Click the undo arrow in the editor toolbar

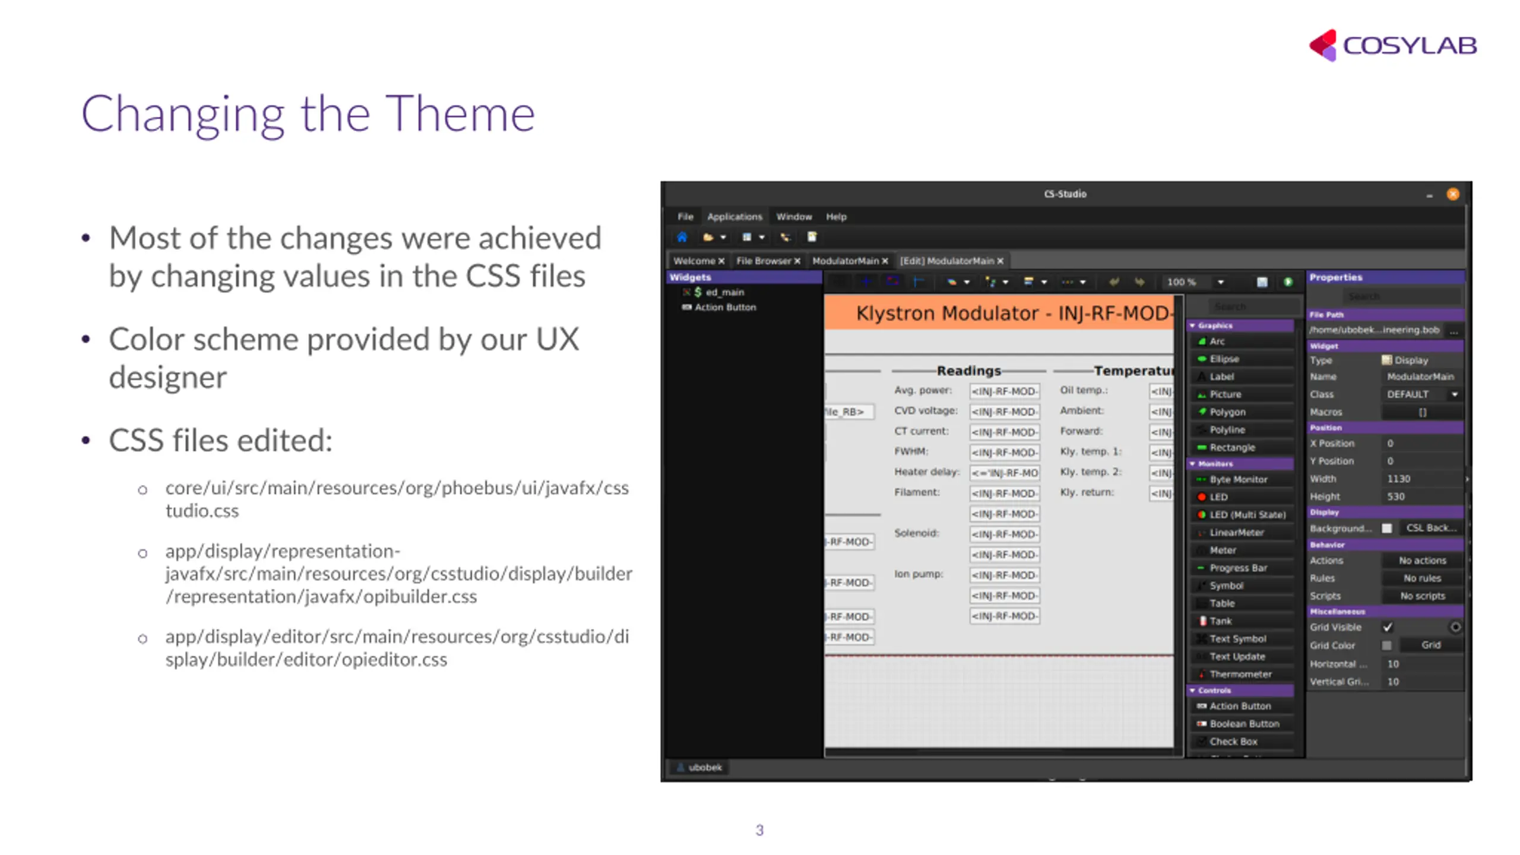pyautogui.click(x=1114, y=282)
